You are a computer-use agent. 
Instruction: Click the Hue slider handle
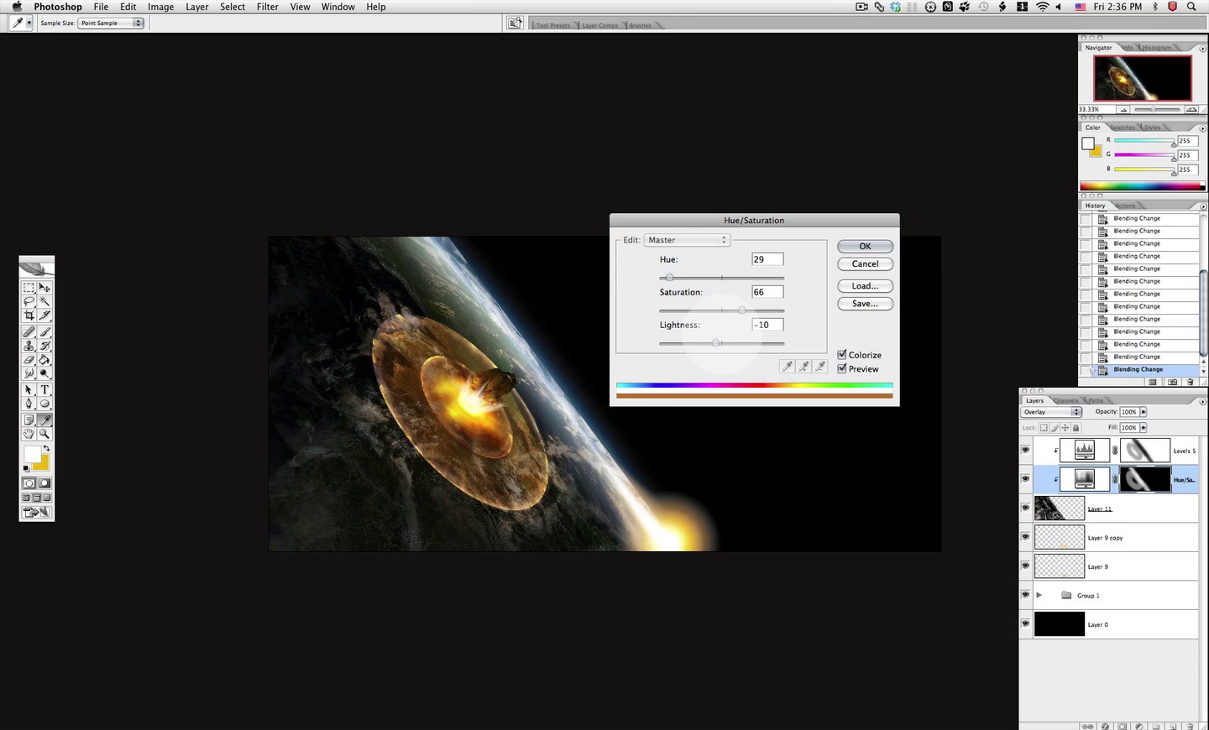coord(669,277)
